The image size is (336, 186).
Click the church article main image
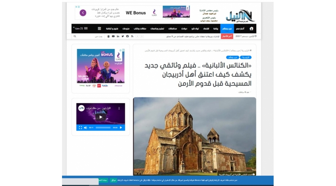(195, 136)
